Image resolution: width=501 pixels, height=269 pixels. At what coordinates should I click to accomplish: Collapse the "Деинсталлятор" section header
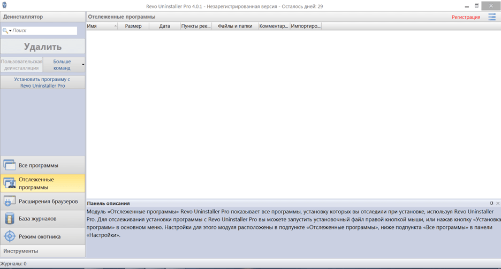point(43,17)
